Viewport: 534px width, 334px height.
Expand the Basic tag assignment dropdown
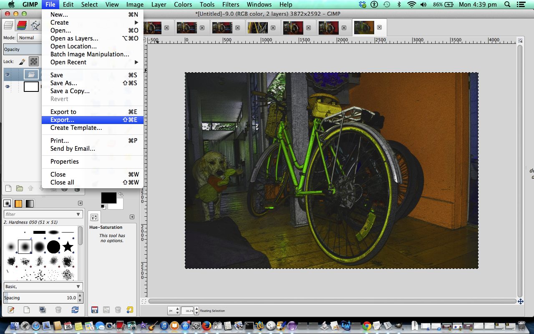click(x=78, y=286)
